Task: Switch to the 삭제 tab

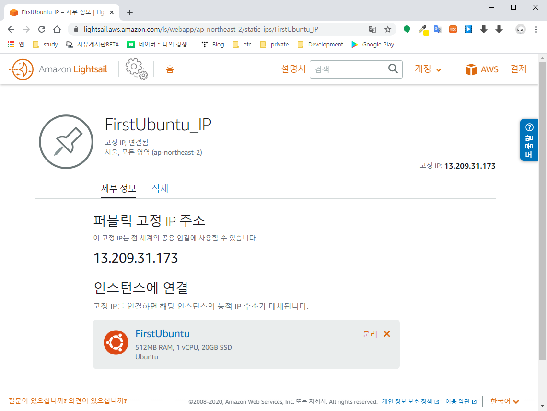Action: coord(160,189)
